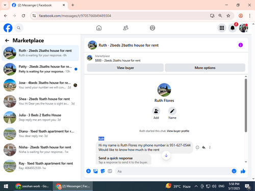
Task: Click Ruth Flores profile picture in chat
Action: [x=164, y=90]
